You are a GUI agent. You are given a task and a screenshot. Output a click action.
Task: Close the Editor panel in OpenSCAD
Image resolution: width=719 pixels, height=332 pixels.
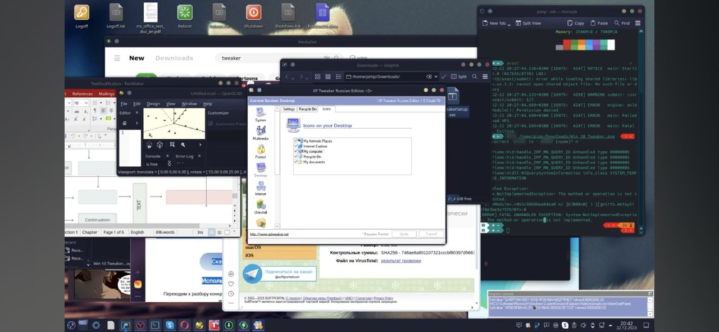click(137, 113)
